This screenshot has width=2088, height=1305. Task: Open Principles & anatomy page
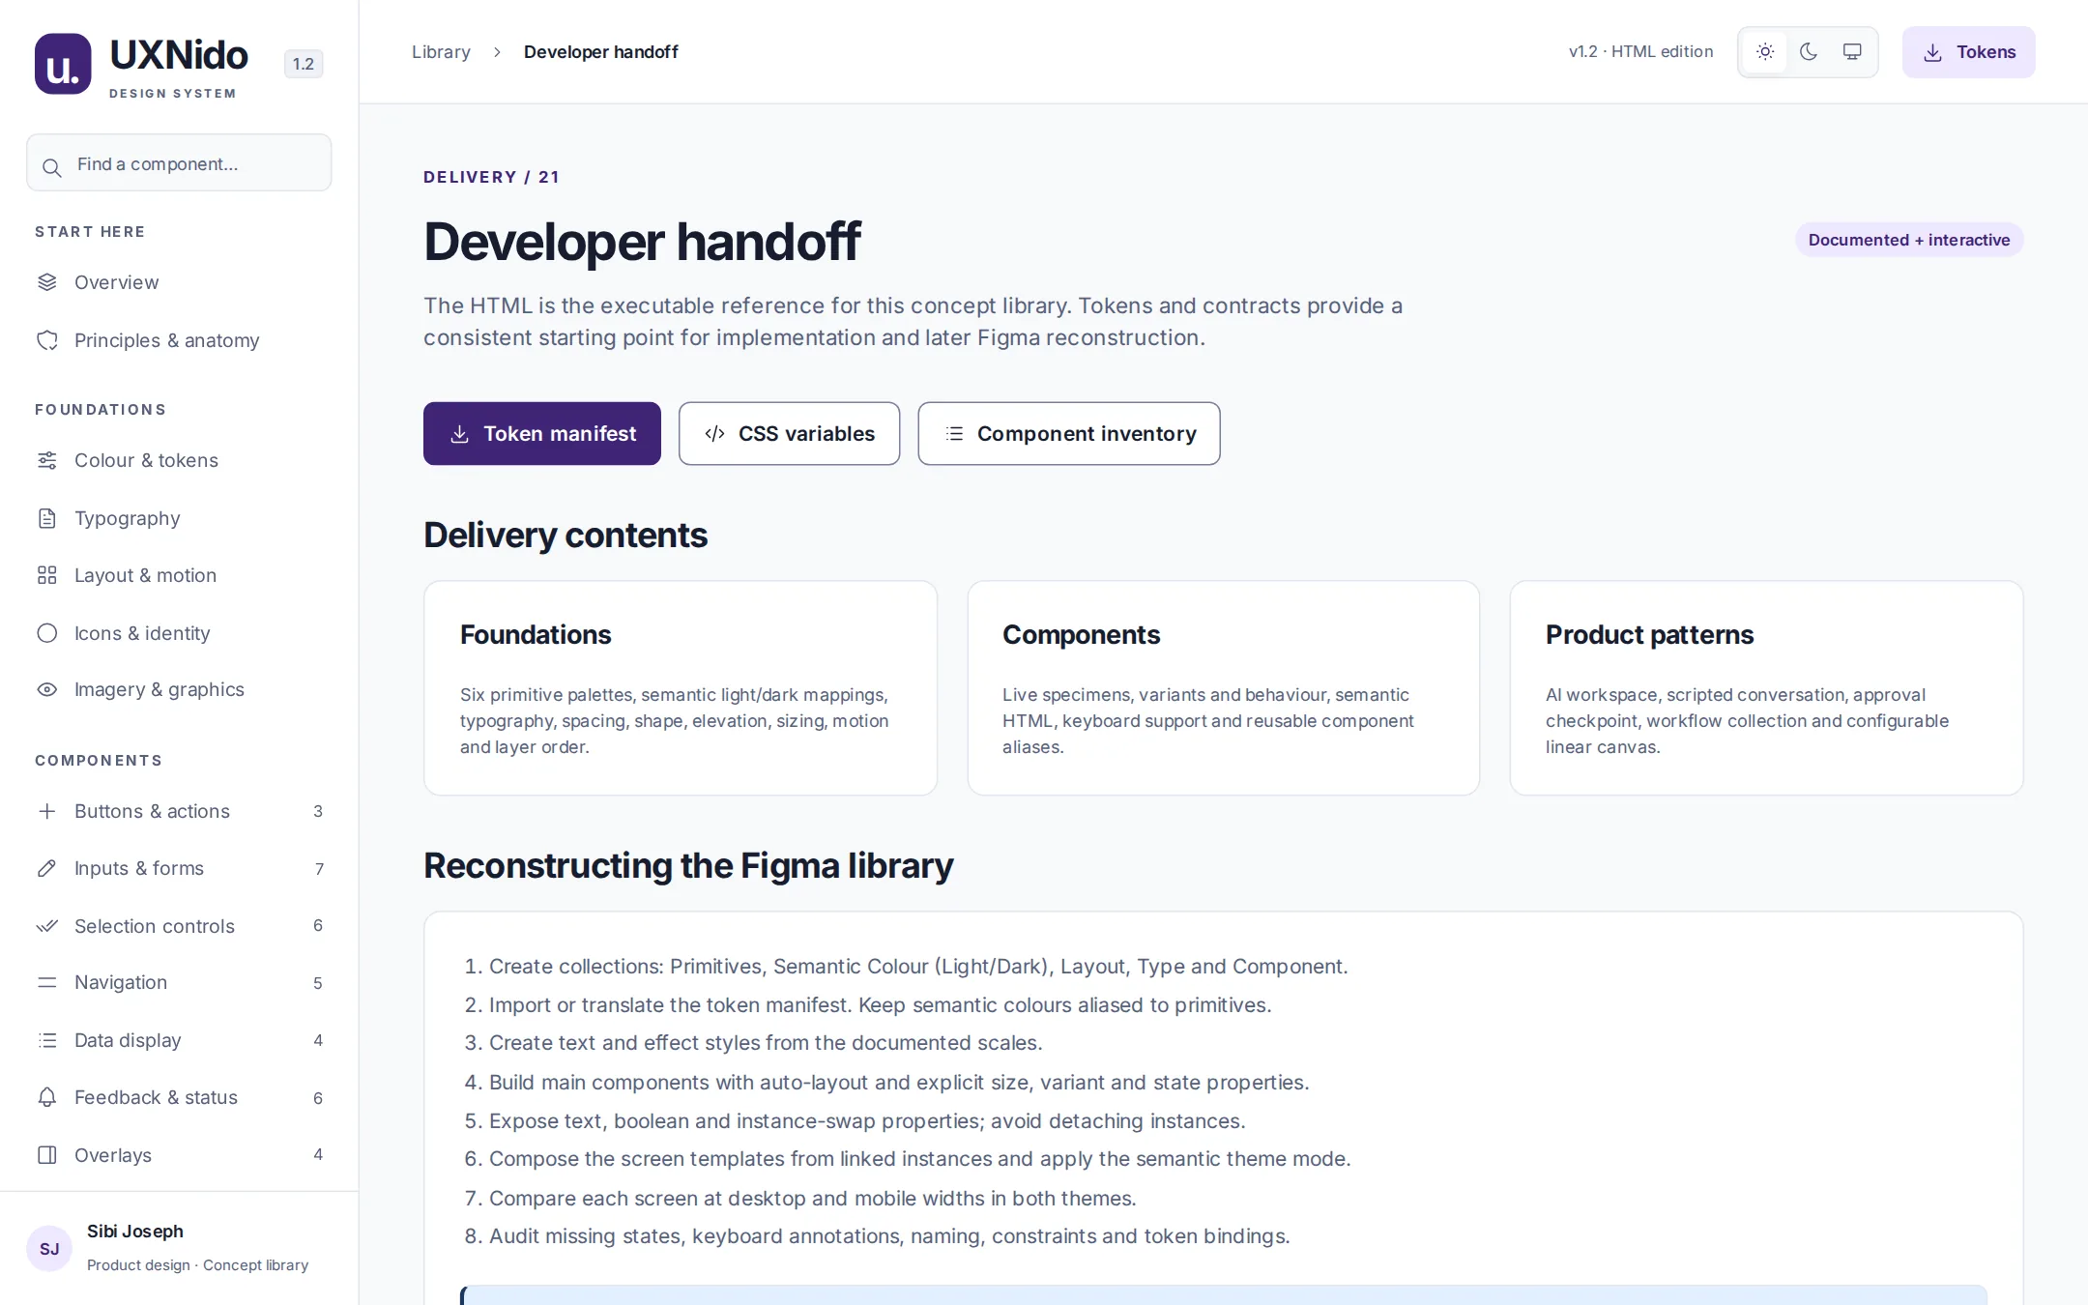[x=179, y=340]
